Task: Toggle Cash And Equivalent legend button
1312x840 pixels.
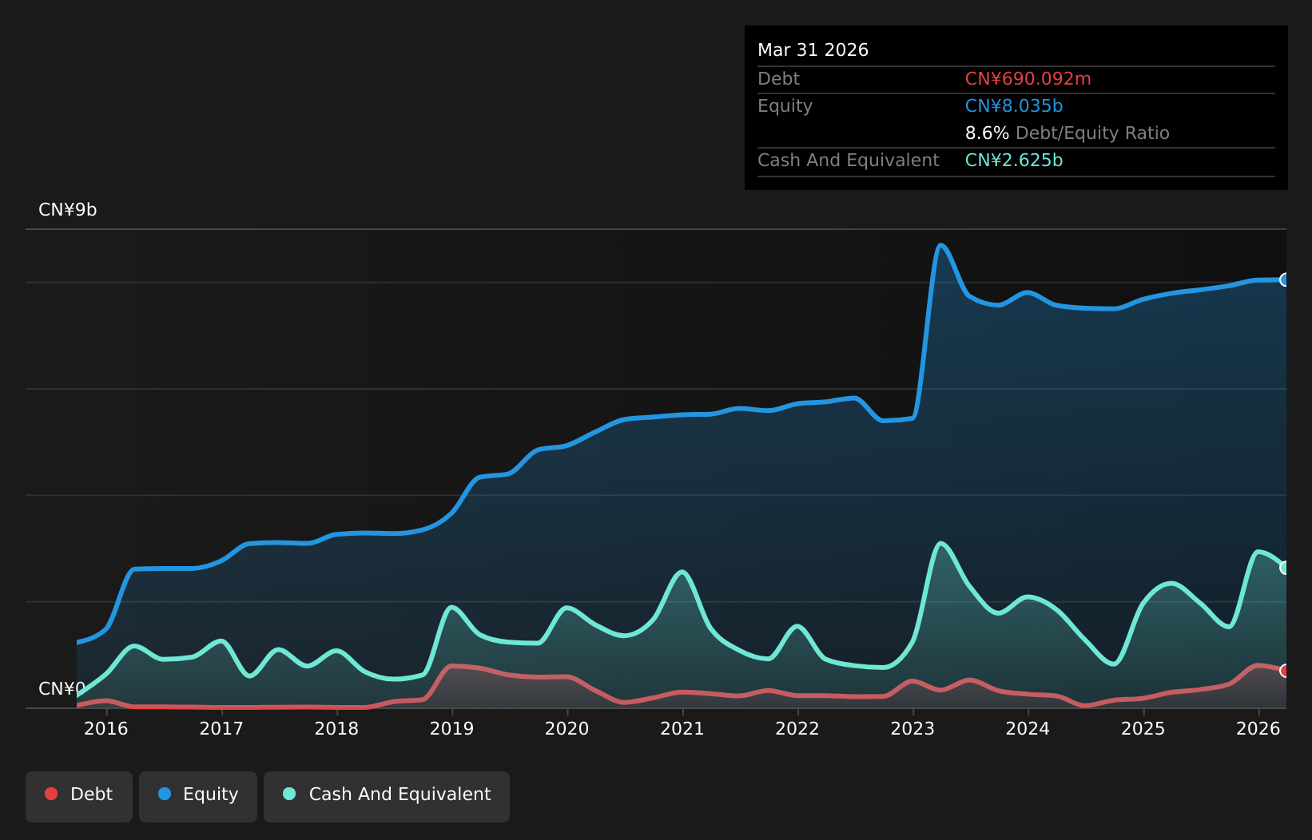Action: tap(387, 796)
